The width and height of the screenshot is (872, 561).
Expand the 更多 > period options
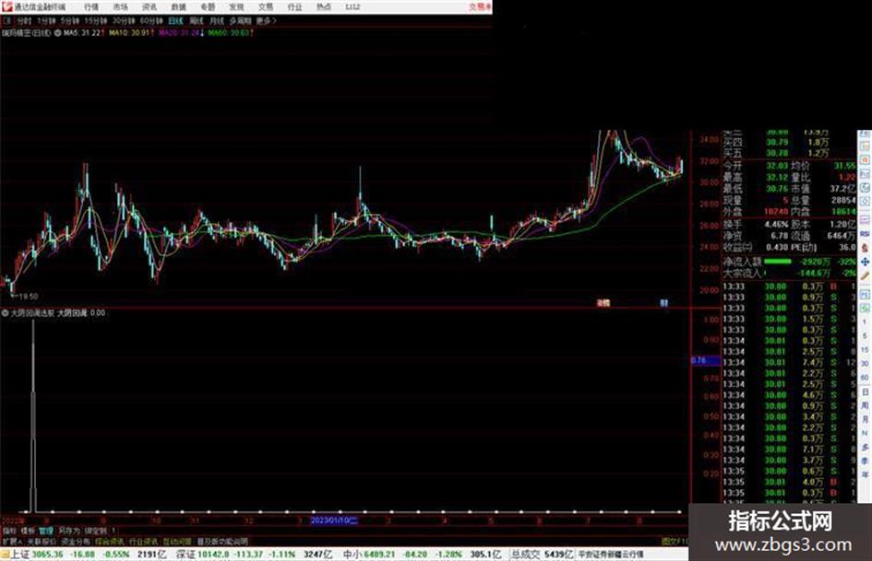pos(267,20)
